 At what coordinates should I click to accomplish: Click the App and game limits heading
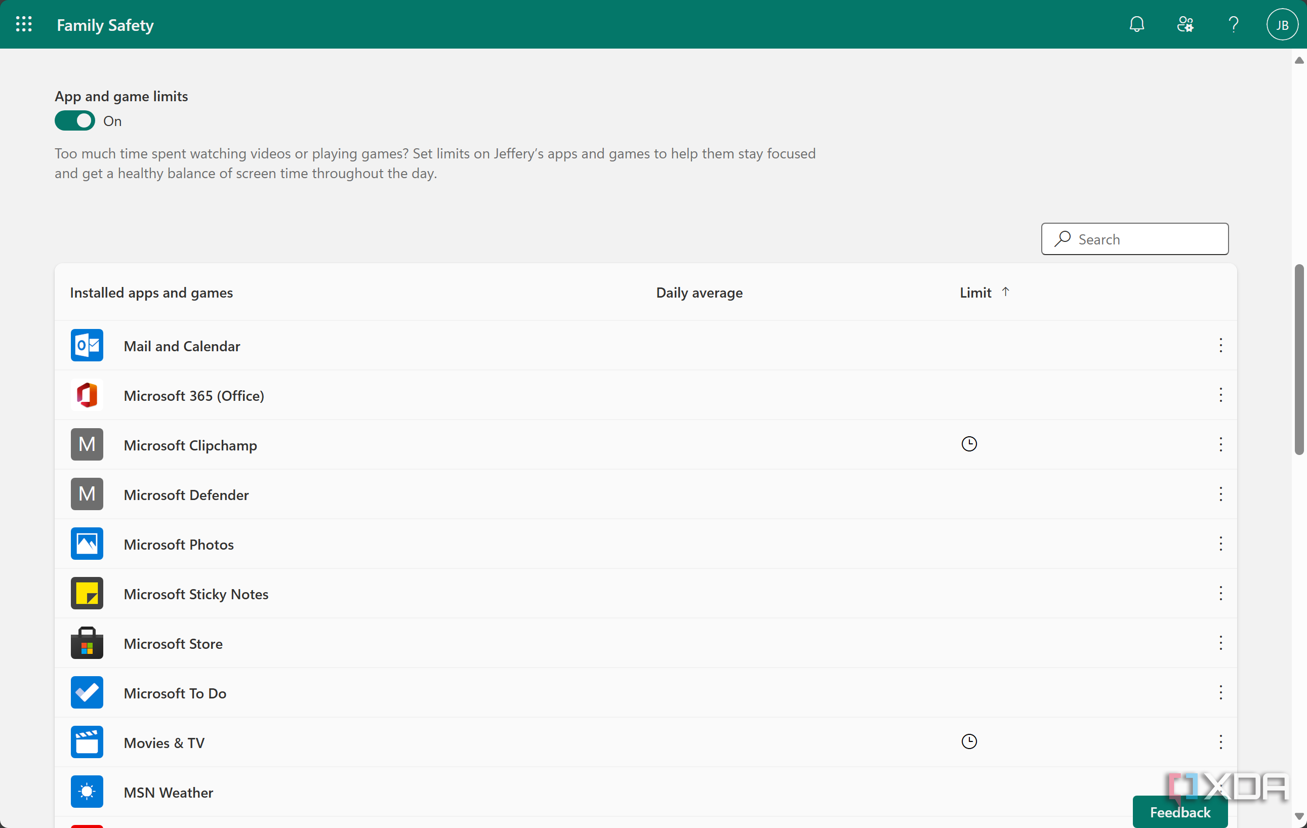pyautogui.click(x=121, y=96)
